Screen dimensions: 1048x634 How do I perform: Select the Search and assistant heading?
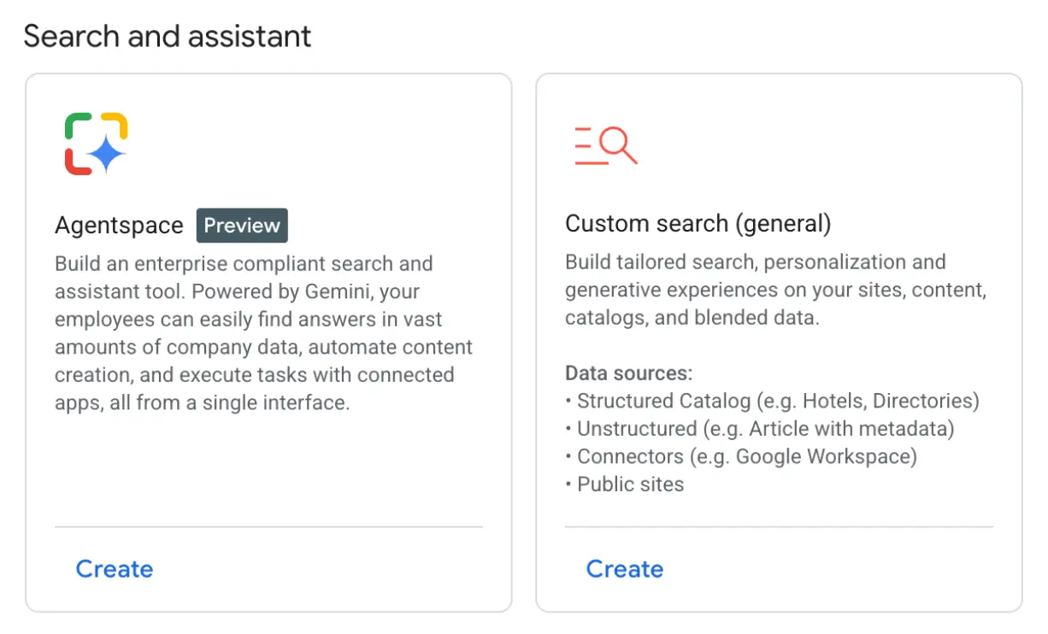[167, 36]
